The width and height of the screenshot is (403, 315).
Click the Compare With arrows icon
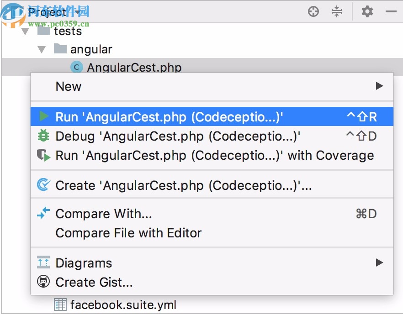tap(44, 213)
